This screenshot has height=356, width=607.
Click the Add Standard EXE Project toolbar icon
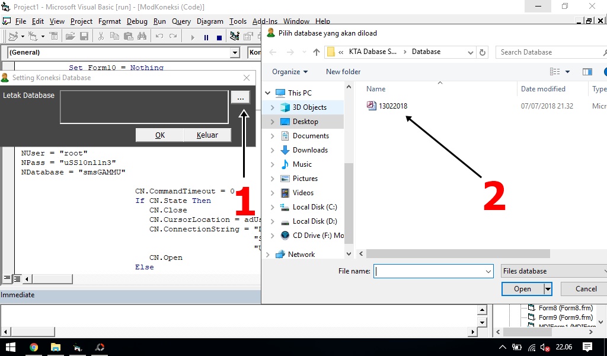pyautogui.click(x=13, y=36)
